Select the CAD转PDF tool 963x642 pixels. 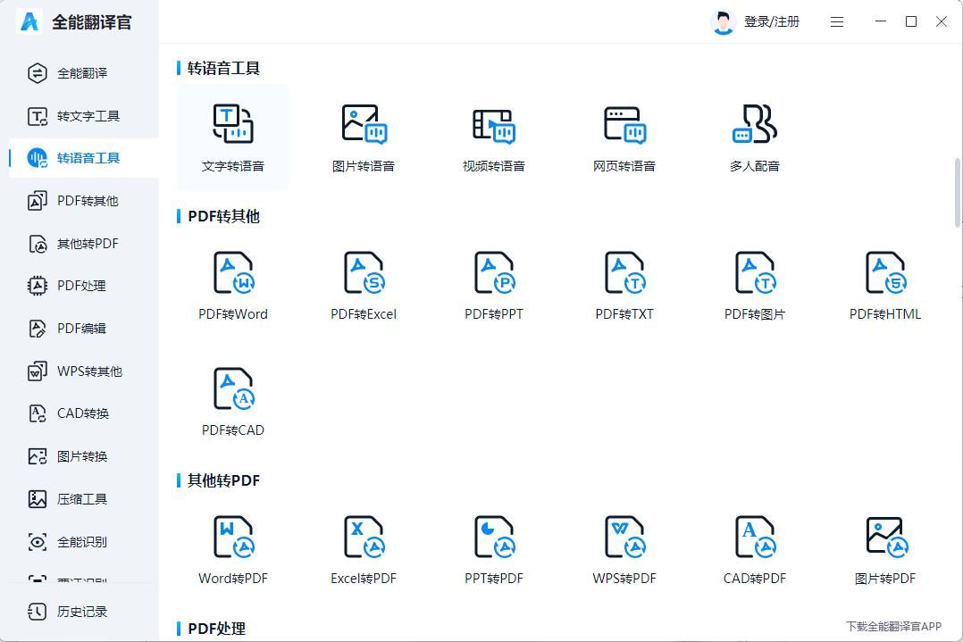coord(753,548)
